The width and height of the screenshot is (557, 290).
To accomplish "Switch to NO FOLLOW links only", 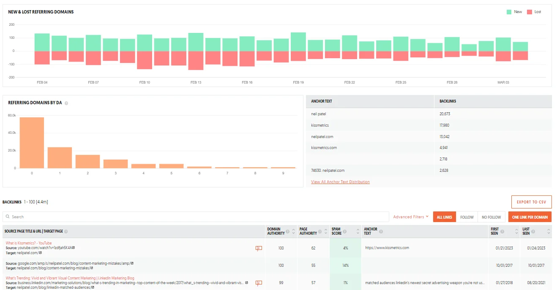I will click(491, 217).
